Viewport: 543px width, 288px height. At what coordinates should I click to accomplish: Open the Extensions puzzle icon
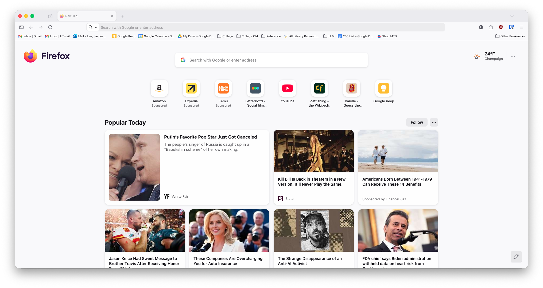(491, 27)
